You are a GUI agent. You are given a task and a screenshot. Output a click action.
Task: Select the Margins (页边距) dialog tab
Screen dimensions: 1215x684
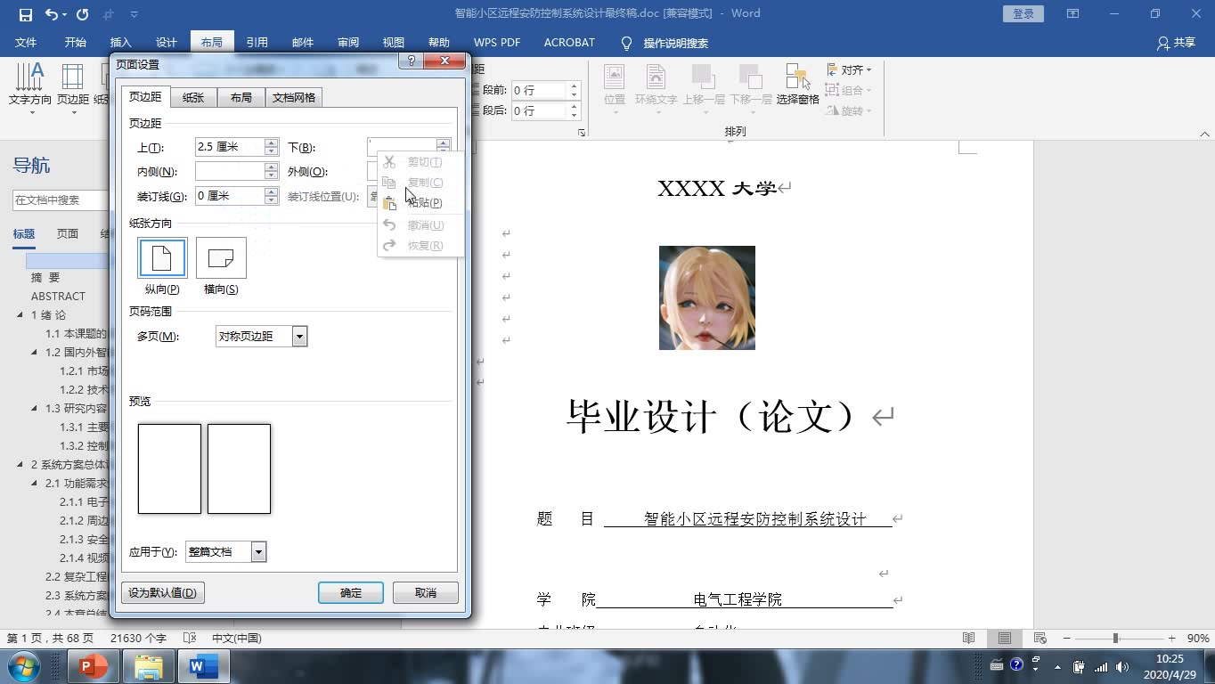tap(146, 96)
